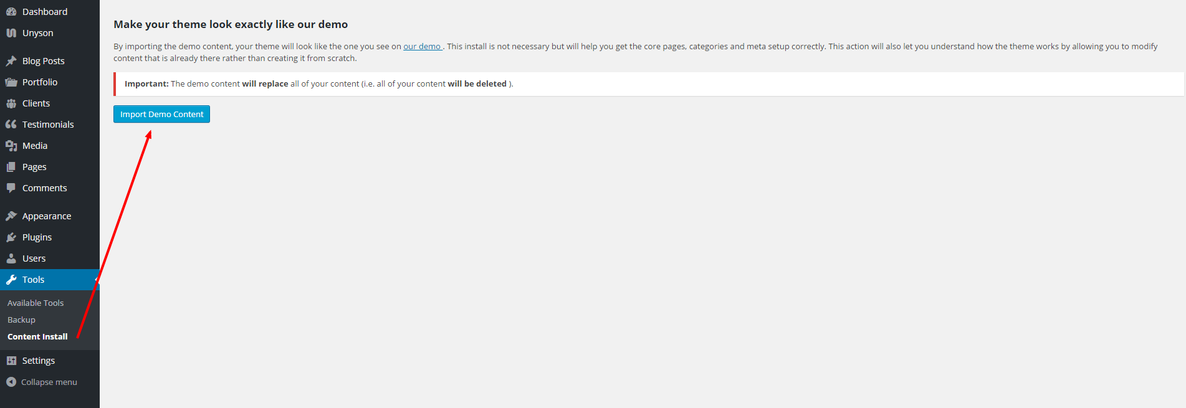Click the Plugins plug icon
Viewport: 1186px width, 408px height.
(11, 237)
